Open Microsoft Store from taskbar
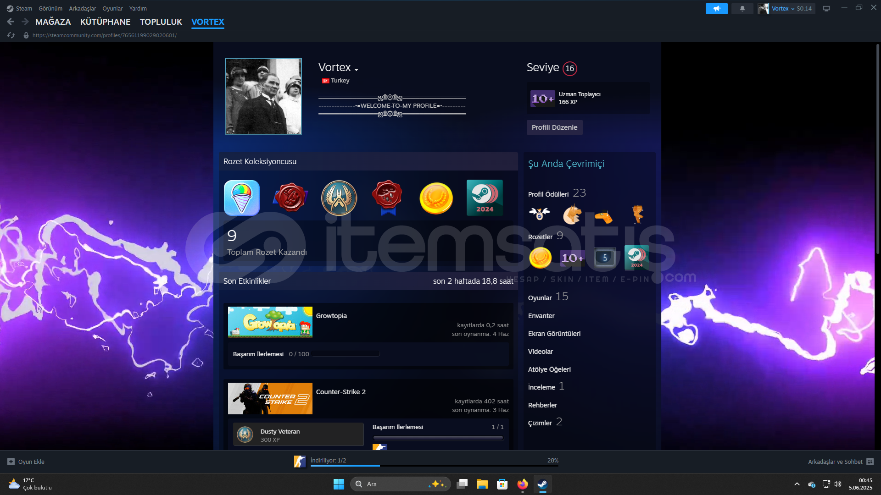The height and width of the screenshot is (495, 881). [x=502, y=484]
